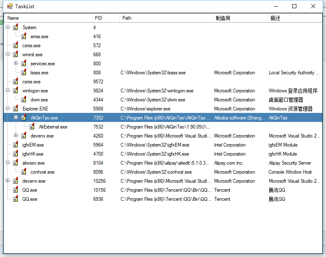Click path C:\Windows\explorer.exe
This screenshot has width=326, height=257.
(146, 109)
